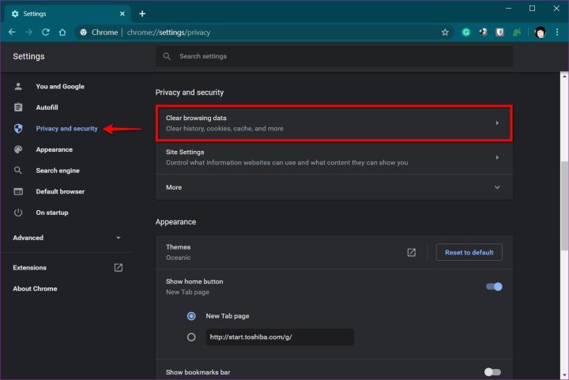The width and height of the screenshot is (569, 380).
Task: Click the scrollbar down arrow
Action: pyautogui.click(x=564, y=375)
